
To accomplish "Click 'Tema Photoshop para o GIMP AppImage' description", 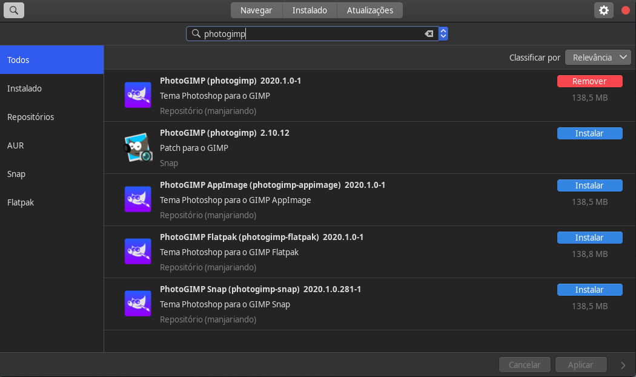I will coord(235,200).
